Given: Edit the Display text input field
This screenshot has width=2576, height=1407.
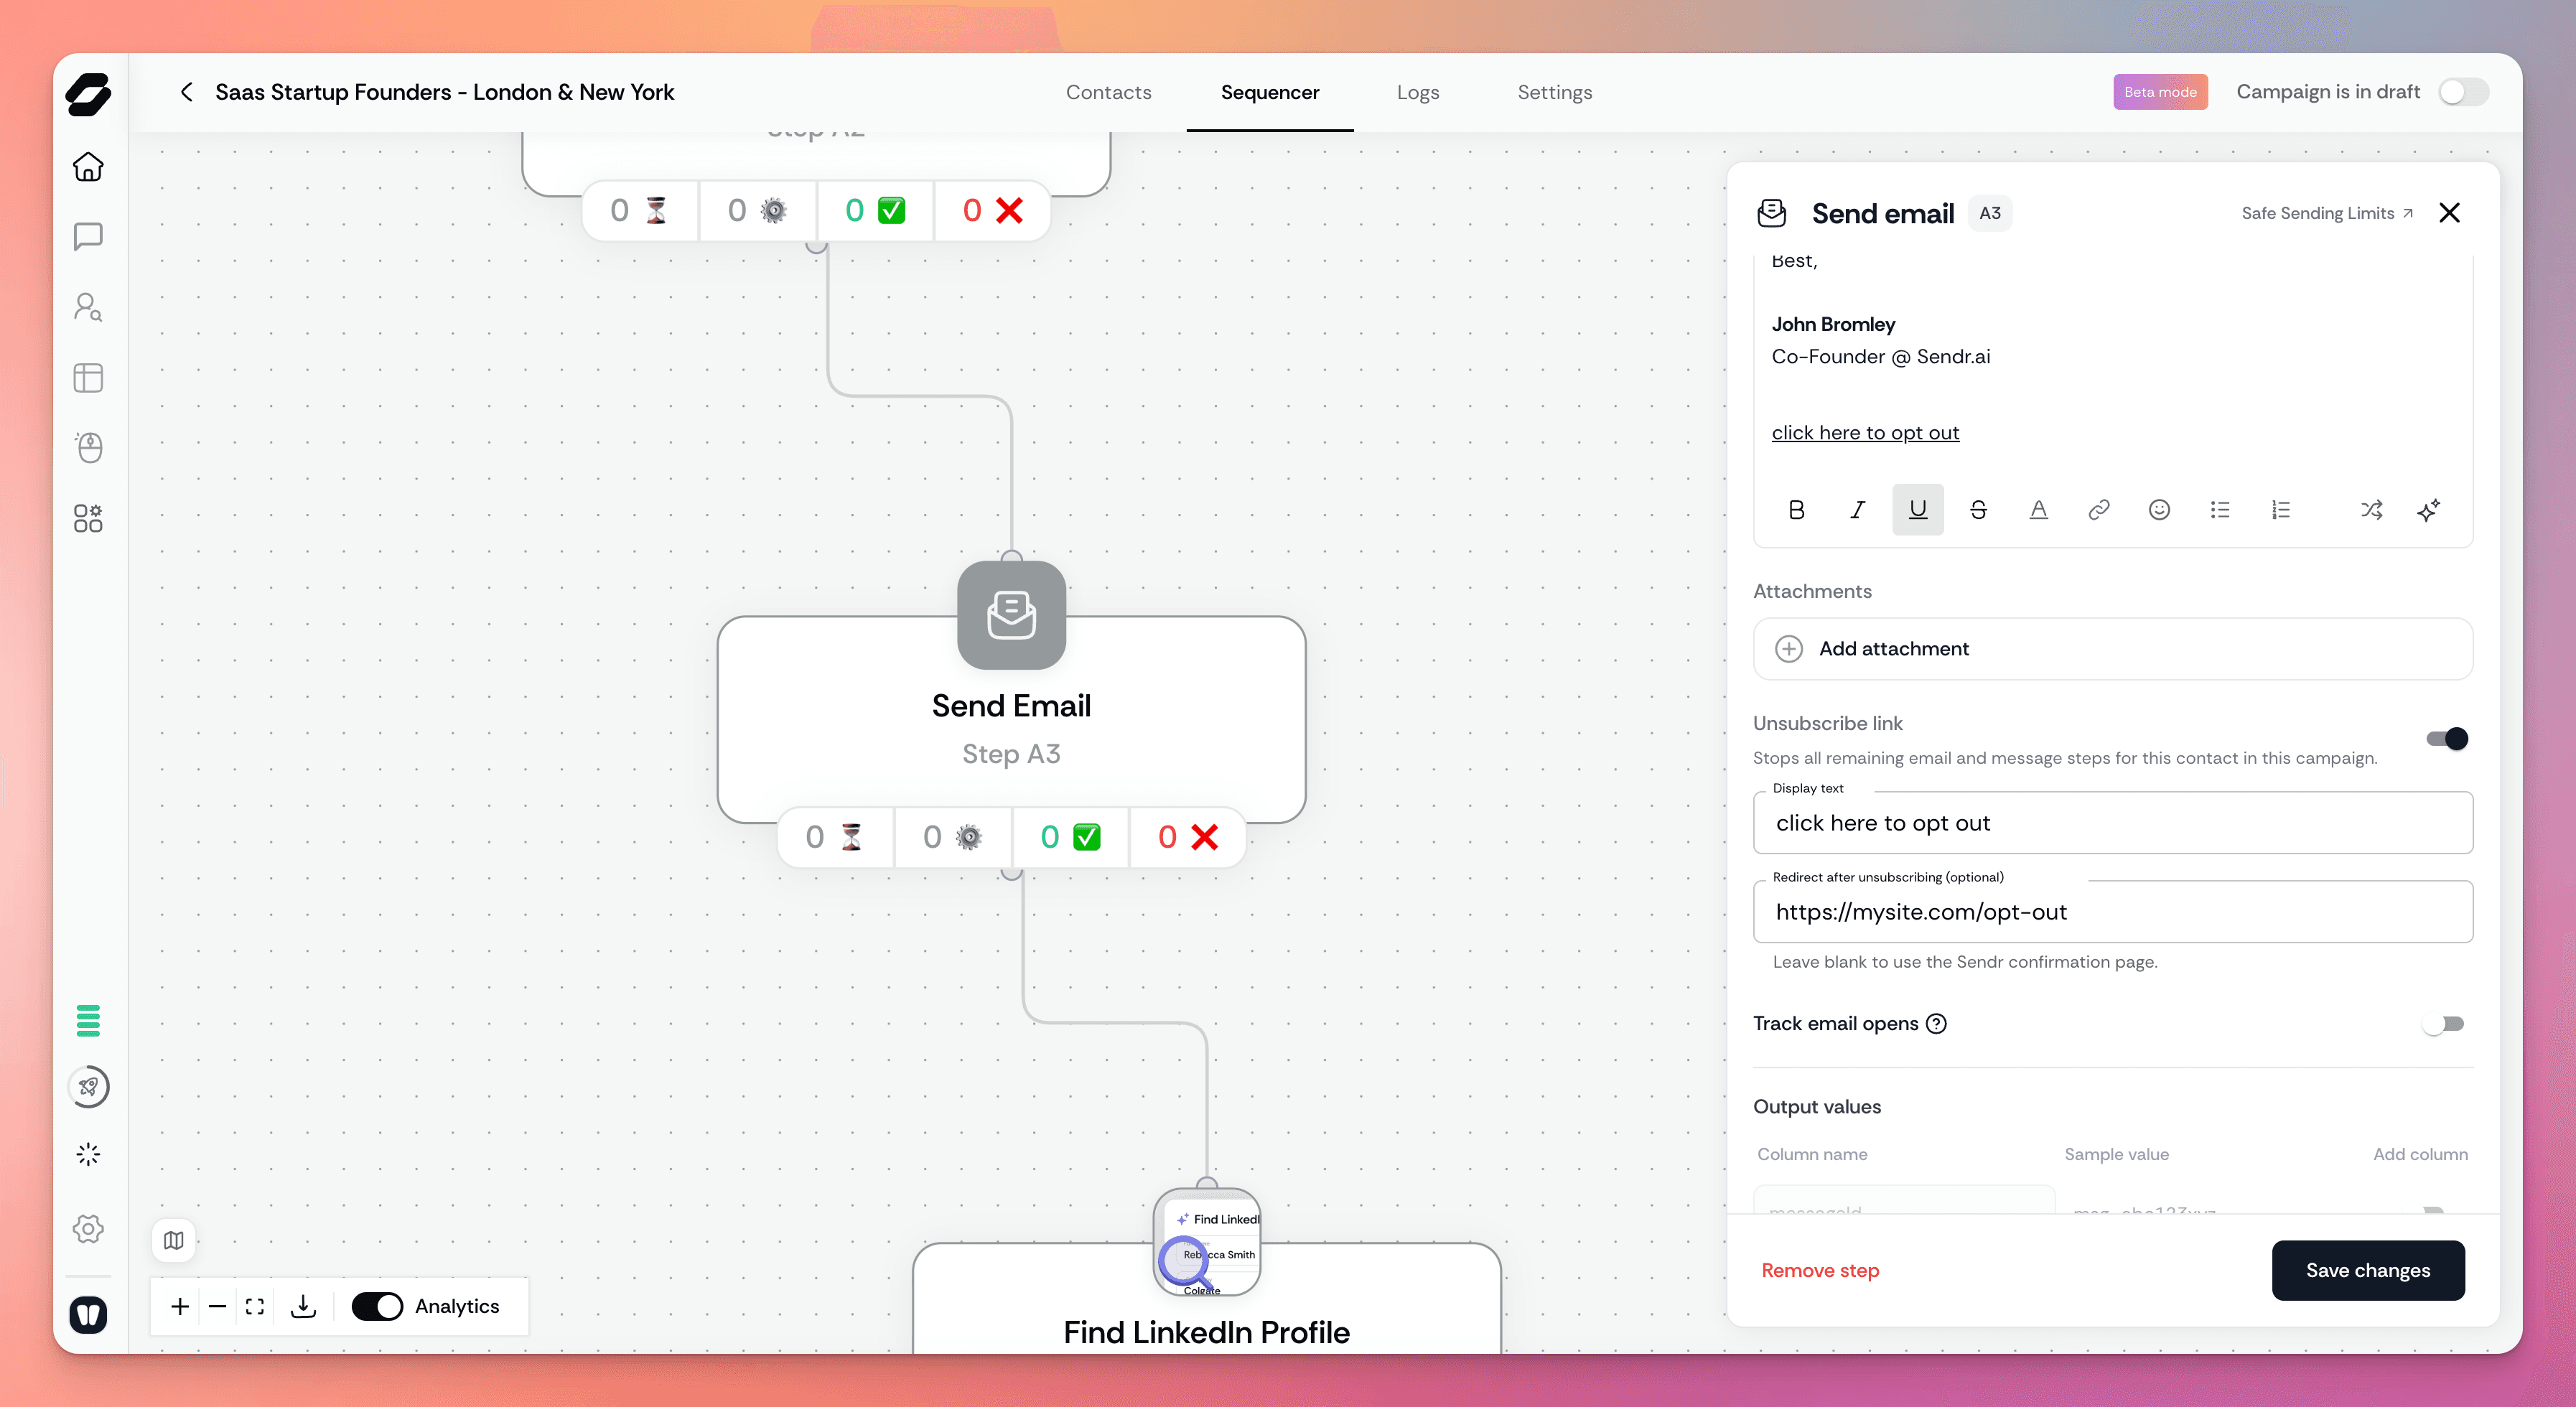Looking at the screenshot, I should [2113, 823].
